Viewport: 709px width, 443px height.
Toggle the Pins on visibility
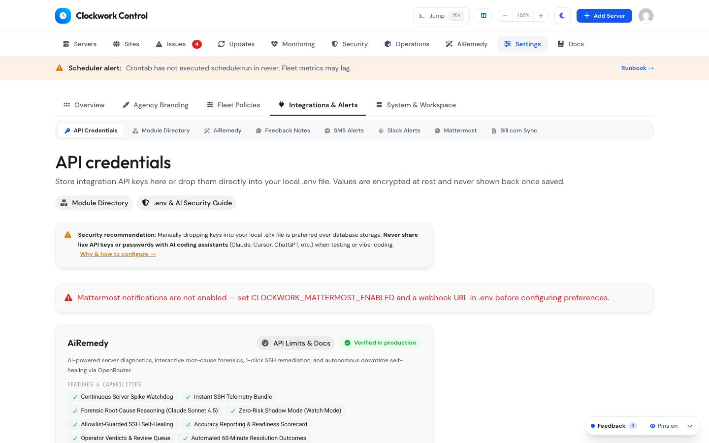click(x=664, y=426)
